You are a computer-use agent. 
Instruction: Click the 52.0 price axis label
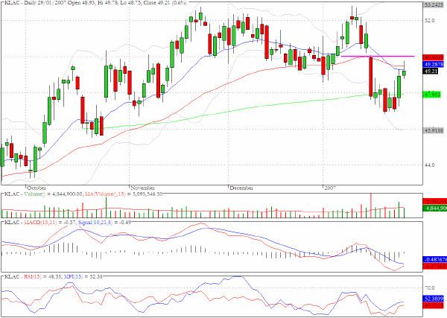tap(430, 21)
